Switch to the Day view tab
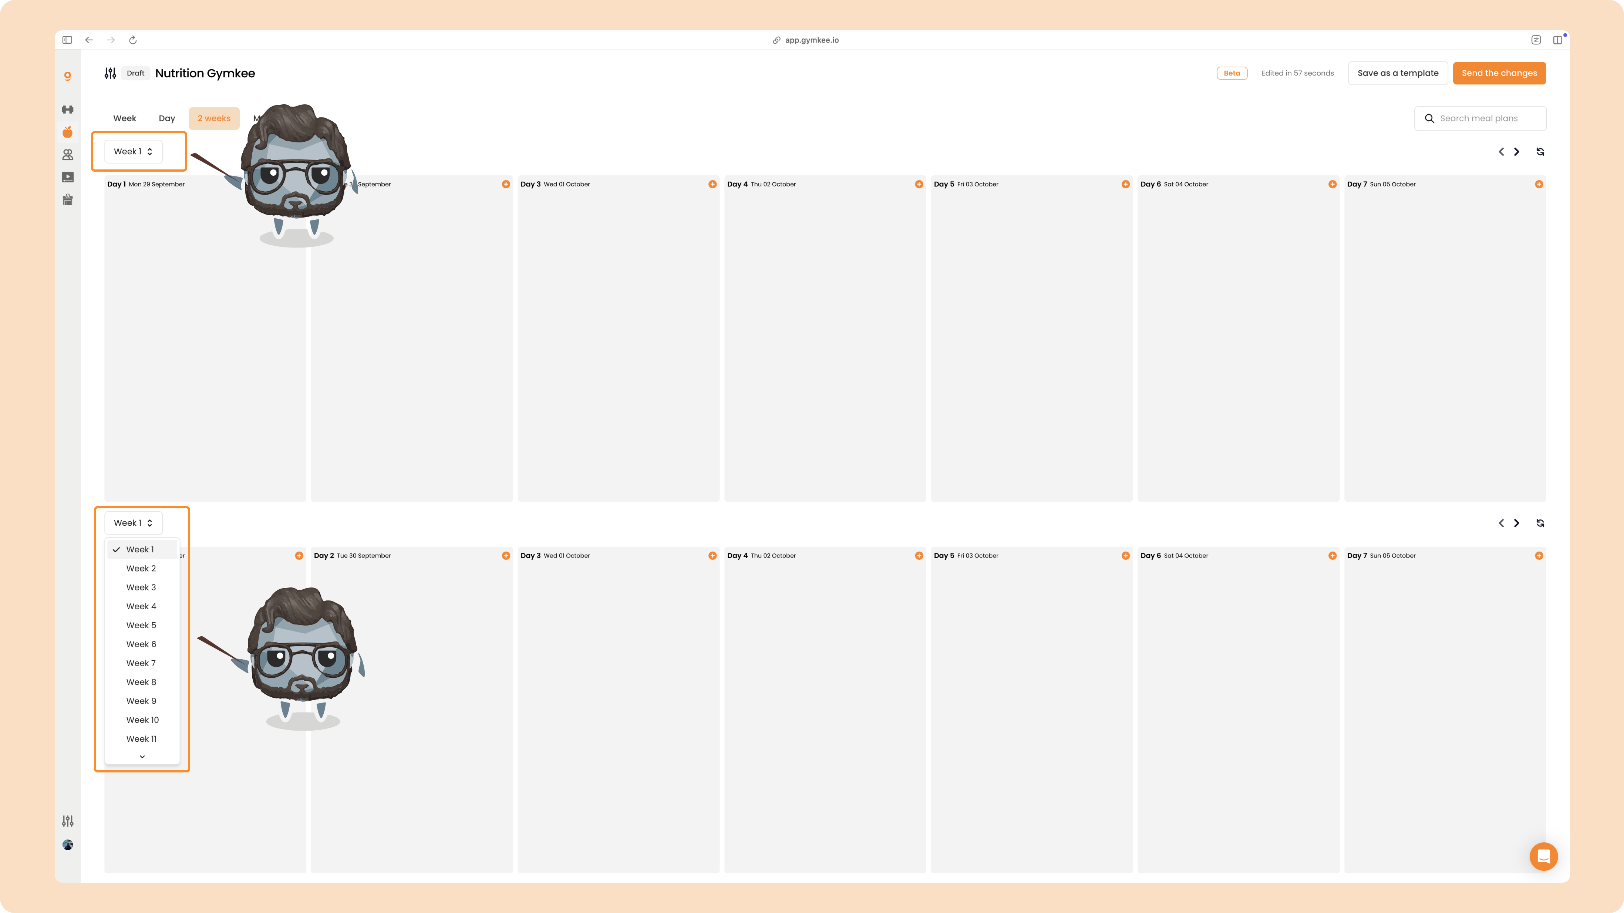This screenshot has height=913, width=1624. pos(167,118)
